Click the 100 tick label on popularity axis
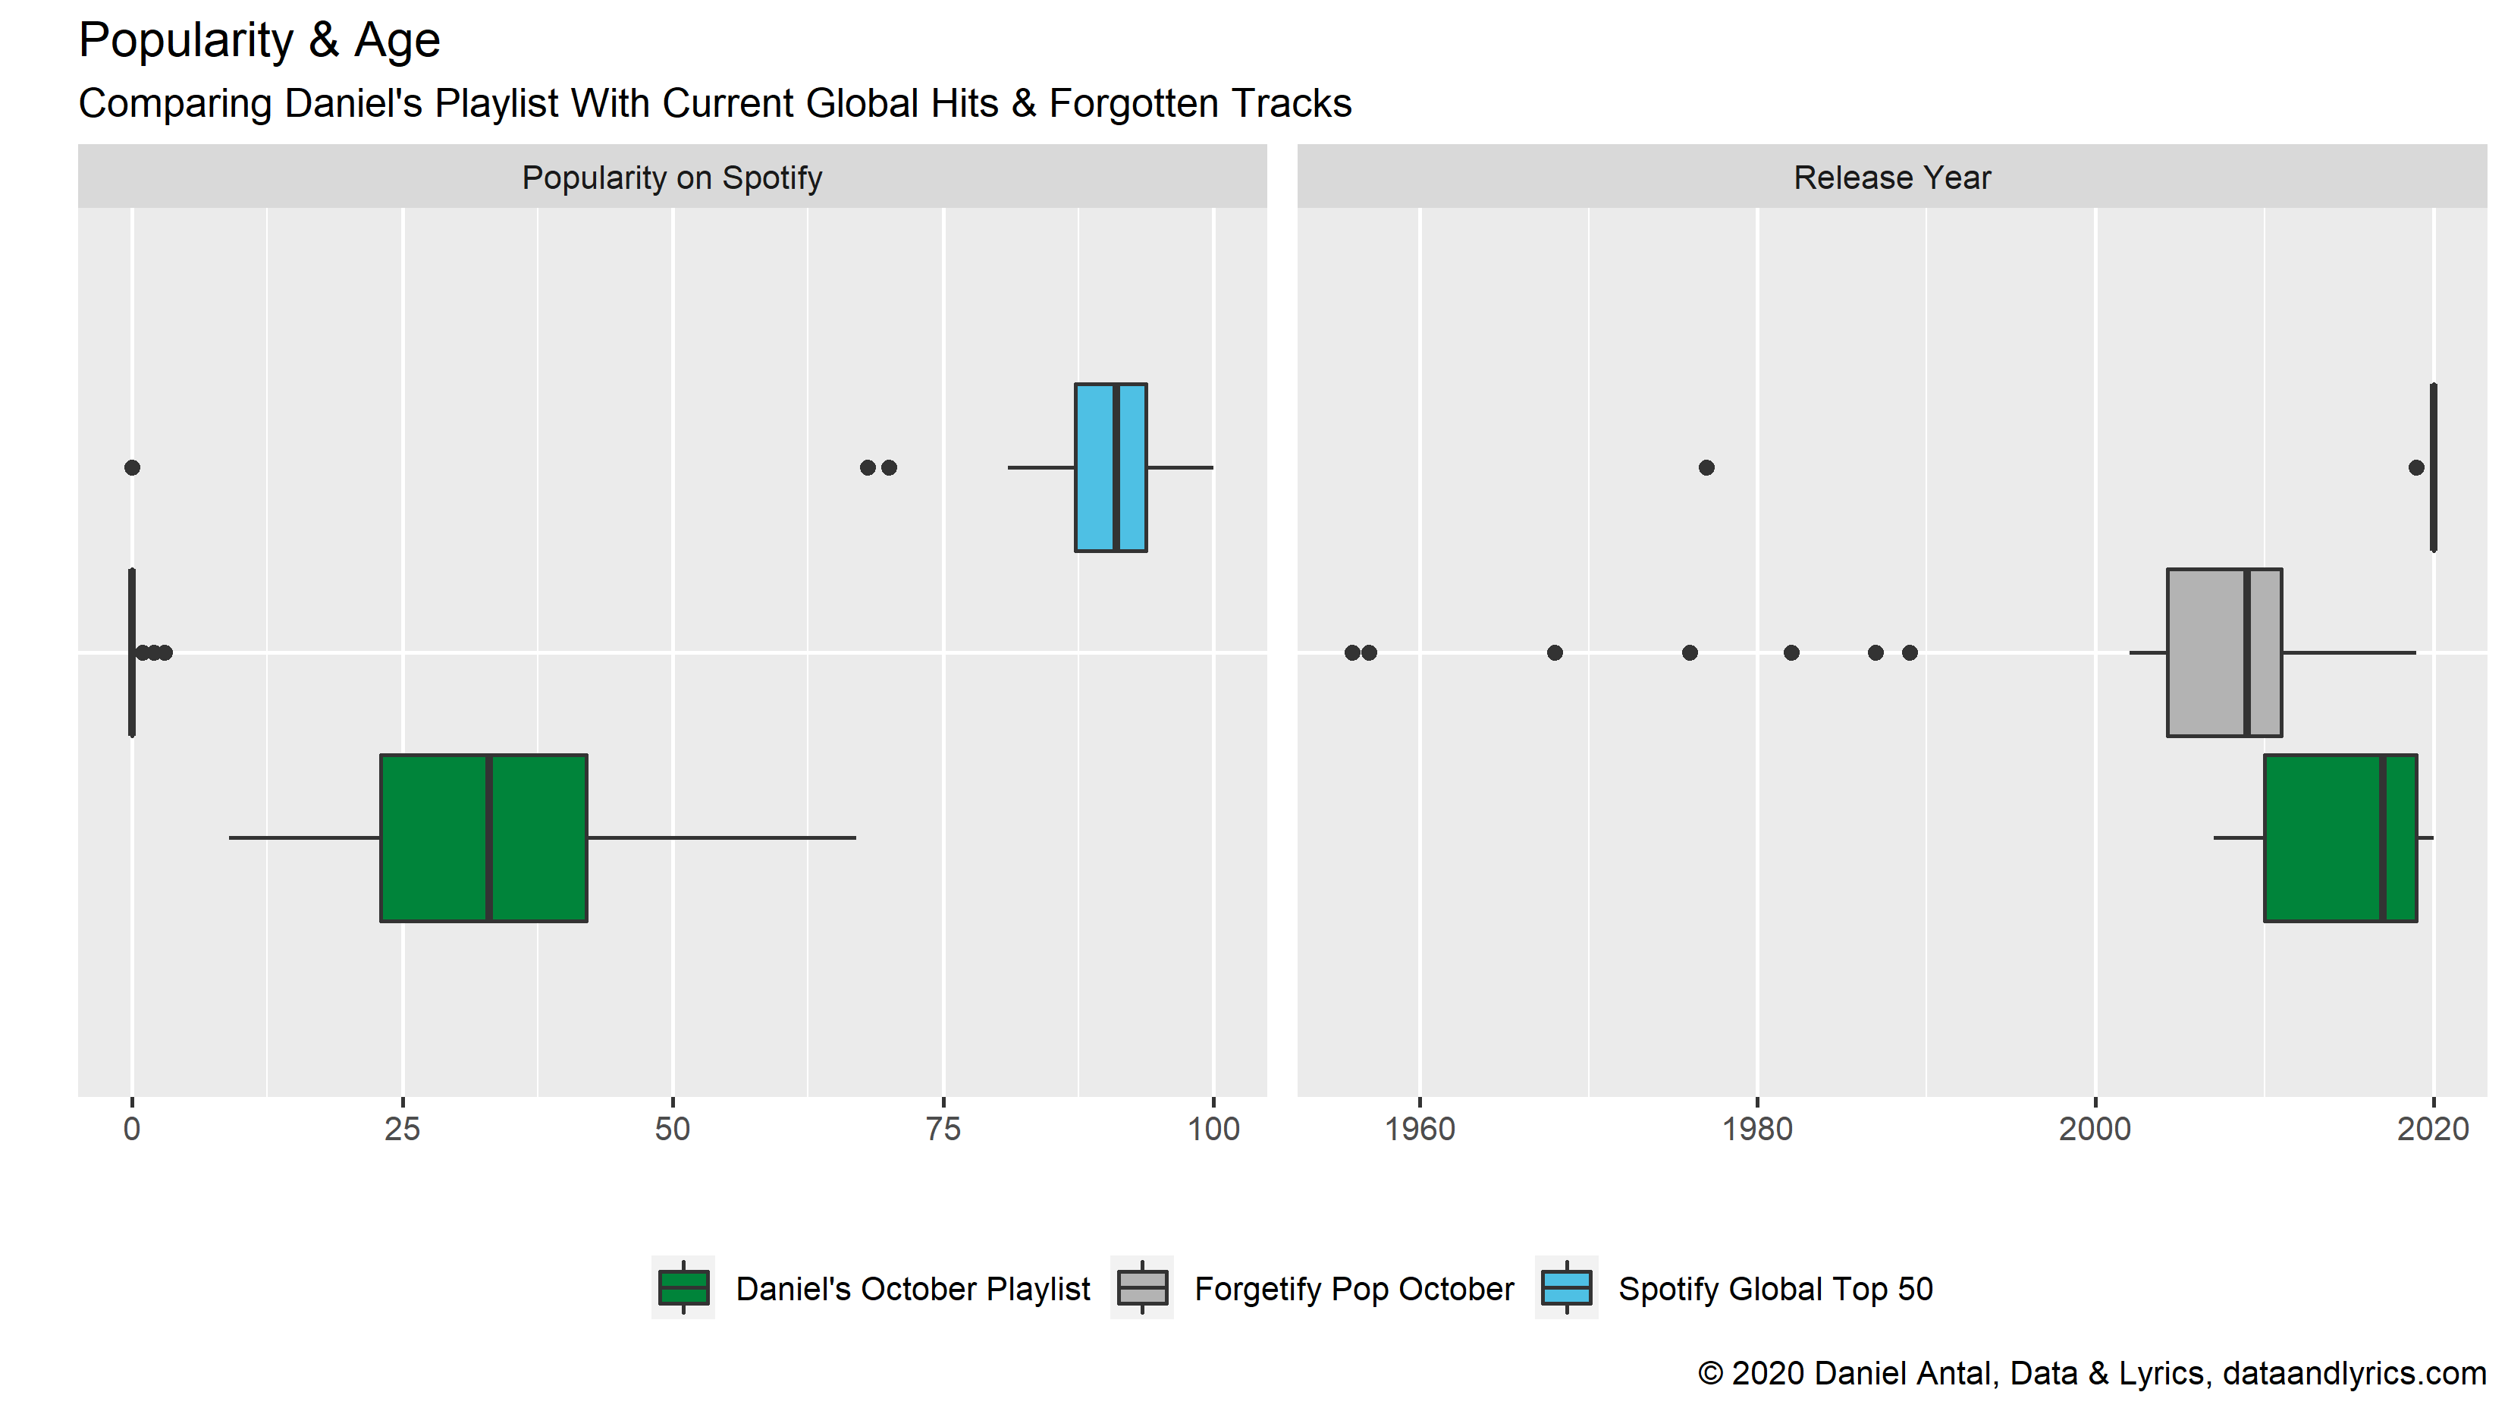 pyautogui.click(x=1213, y=1129)
